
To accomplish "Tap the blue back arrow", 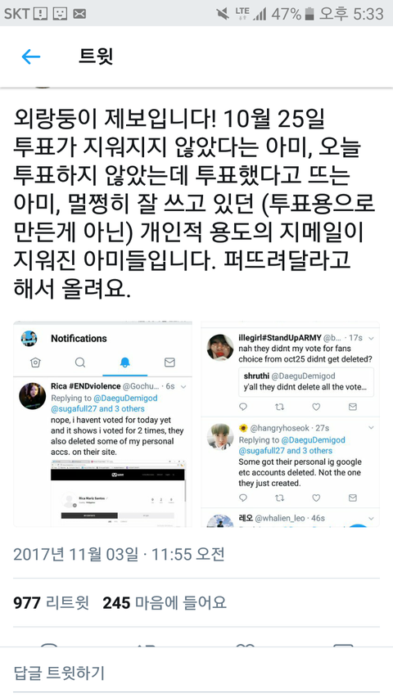I will (31, 56).
